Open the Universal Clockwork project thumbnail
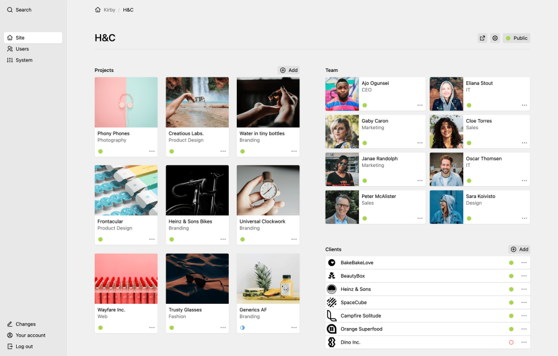Image resolution: width=558 pixels, height=356 pixels. pos(268,190)
